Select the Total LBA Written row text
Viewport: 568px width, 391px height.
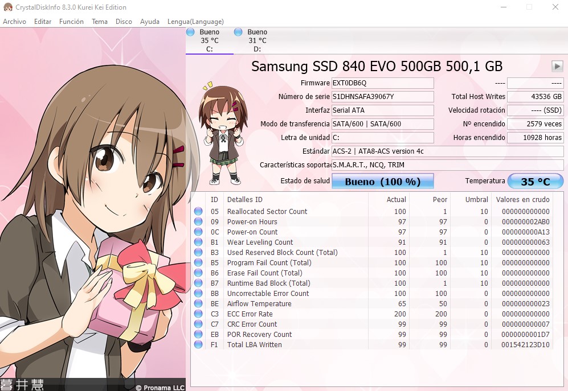254,345
